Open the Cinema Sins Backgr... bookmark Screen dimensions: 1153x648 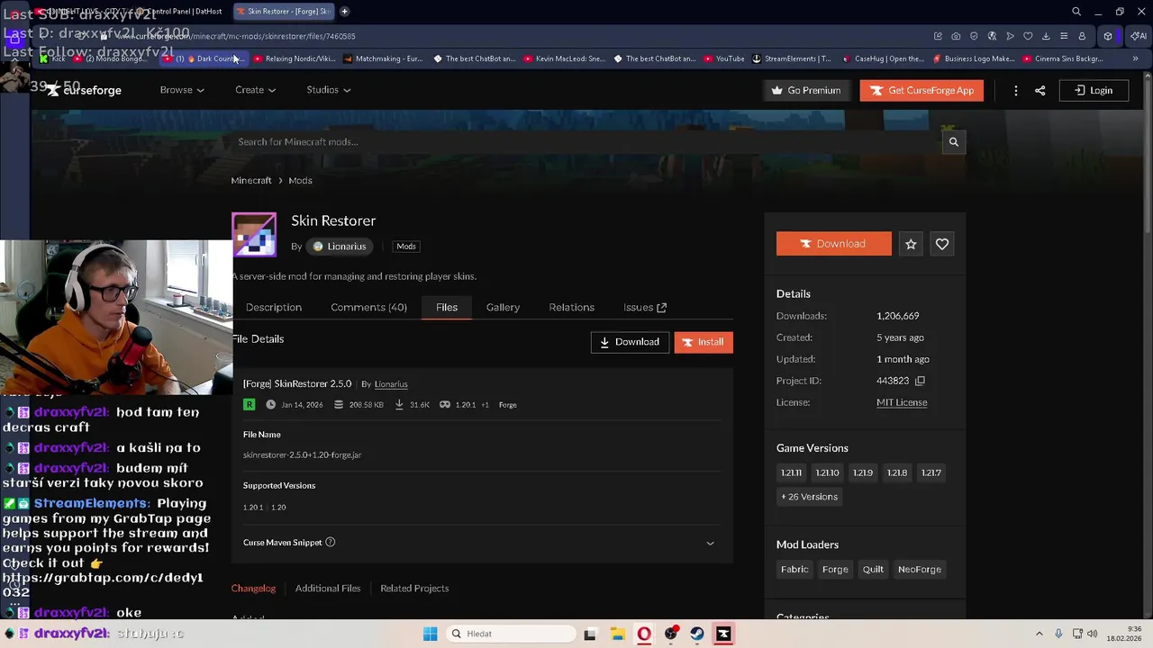(1063, 58)
